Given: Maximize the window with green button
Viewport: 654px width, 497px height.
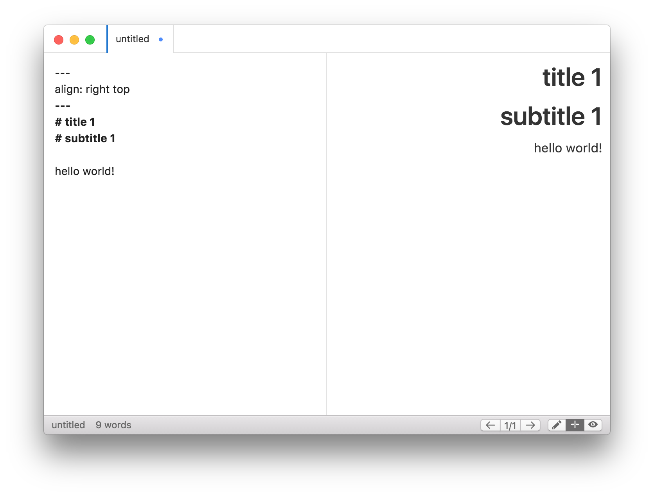Looking at the screenshot, I should tap(90, 40).
